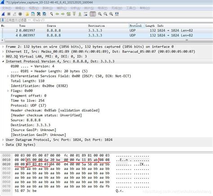Screen dimensions: 213x196
Task: Click the display filter bookmark icon
Action: point(3,20)
